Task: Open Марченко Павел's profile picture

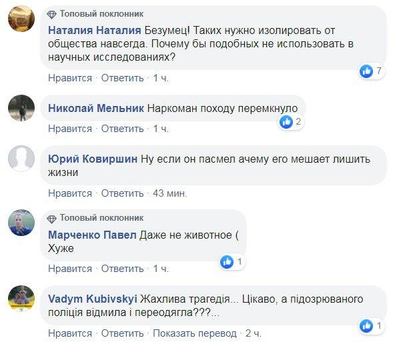Action: tap(21, 223)
